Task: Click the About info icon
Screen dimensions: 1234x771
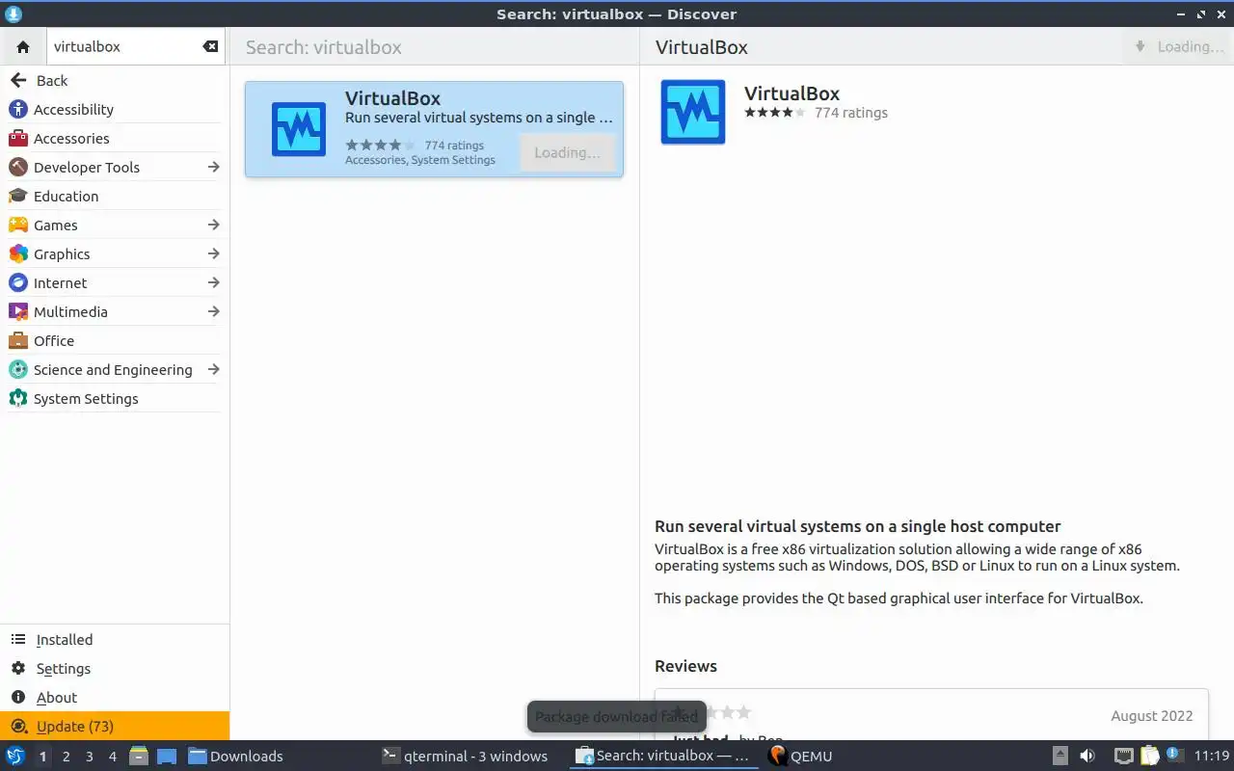Action: 18,697
